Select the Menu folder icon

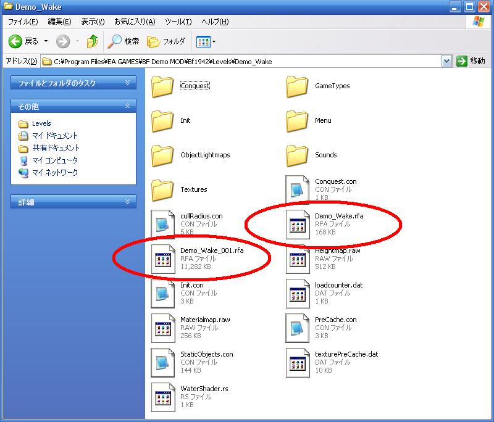click(297, 120)
